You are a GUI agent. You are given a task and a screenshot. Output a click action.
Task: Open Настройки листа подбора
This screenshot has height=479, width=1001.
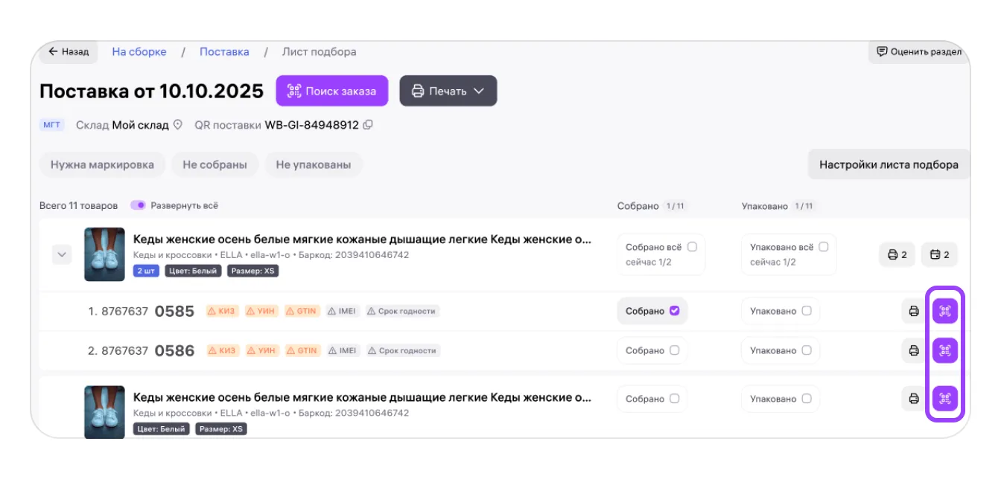(x=889, y=164)
